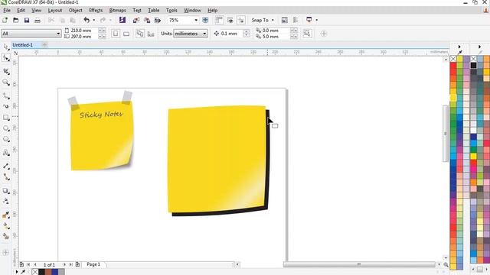Create a new document from toolbar
Image resolution: width=490 pixels, height=275 pixels.
point(5,21)
